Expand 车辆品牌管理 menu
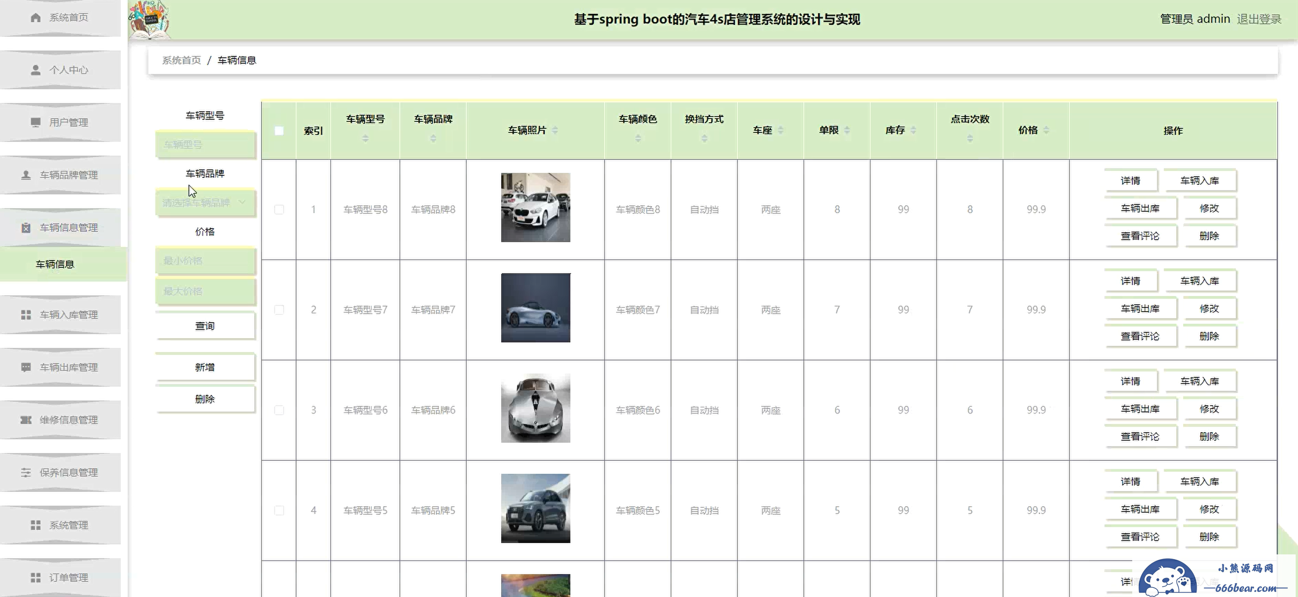This screenshot has height=597, width=1298. coord(61,175)
